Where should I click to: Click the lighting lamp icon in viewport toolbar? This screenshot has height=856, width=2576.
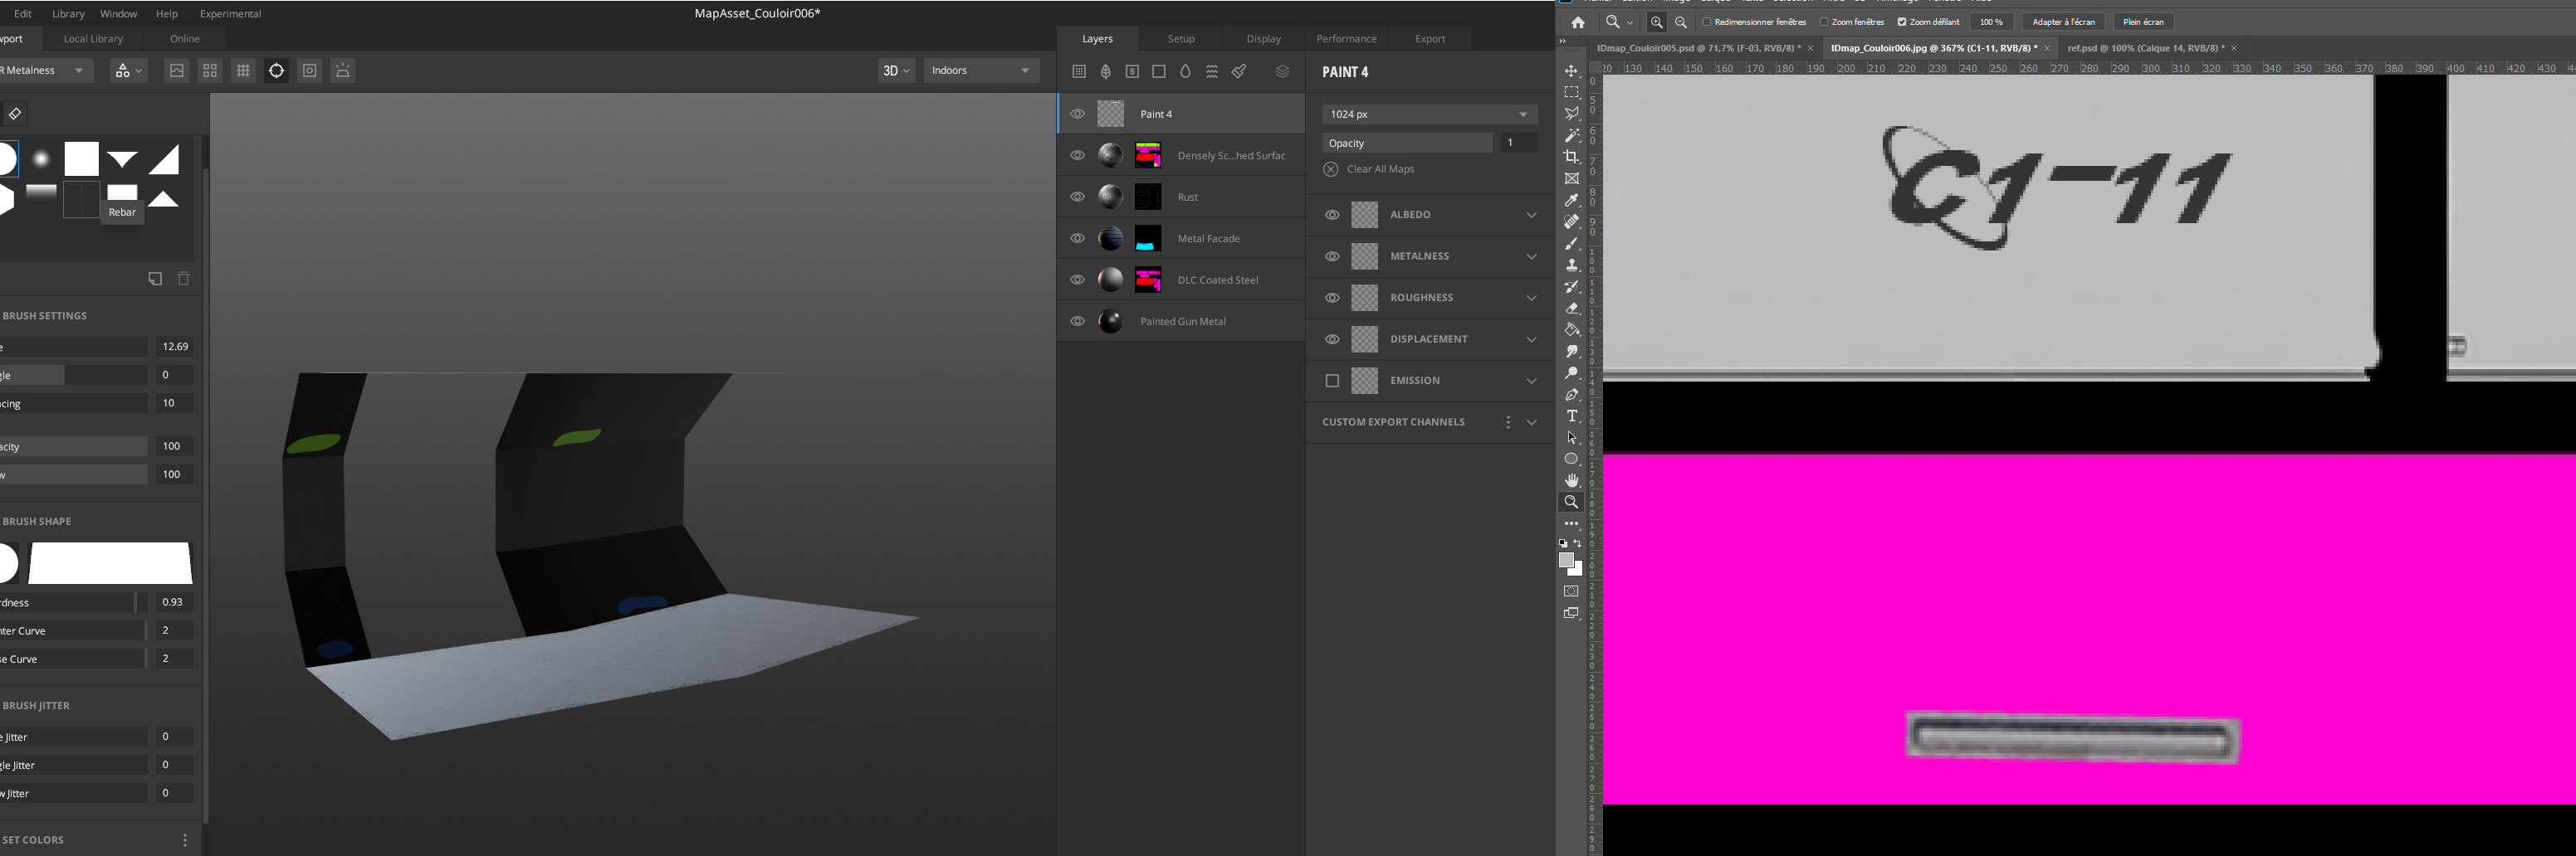(343, 71)
